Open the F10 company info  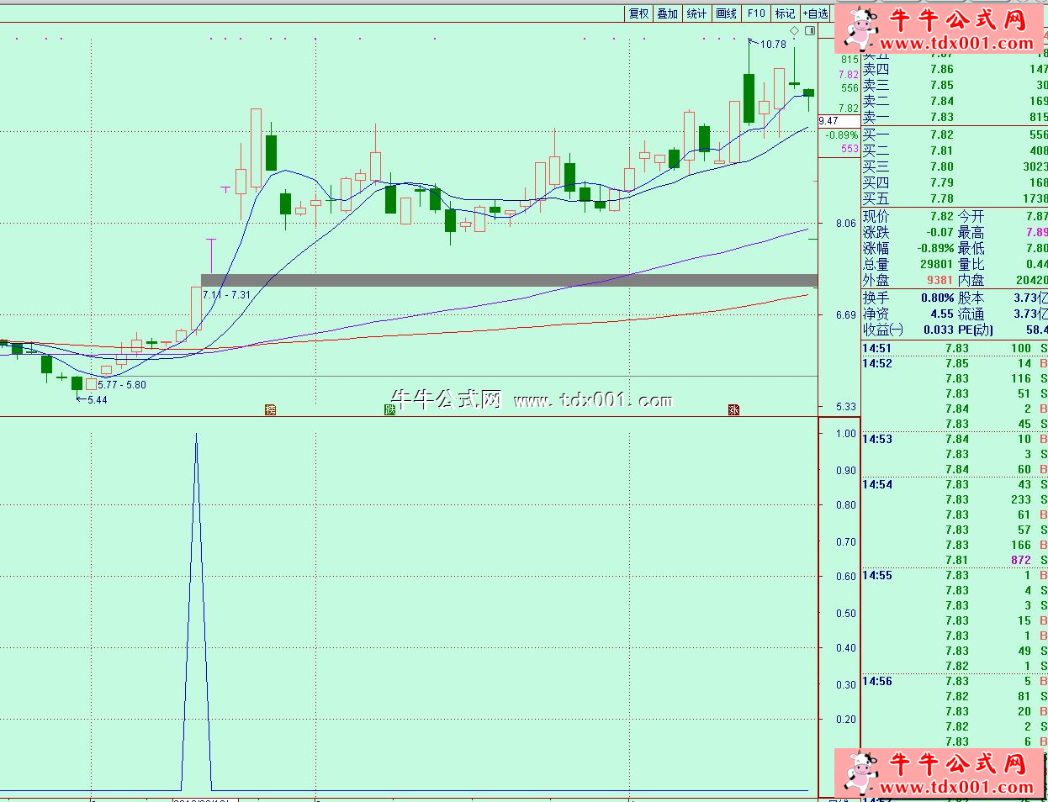click(756, 13)
